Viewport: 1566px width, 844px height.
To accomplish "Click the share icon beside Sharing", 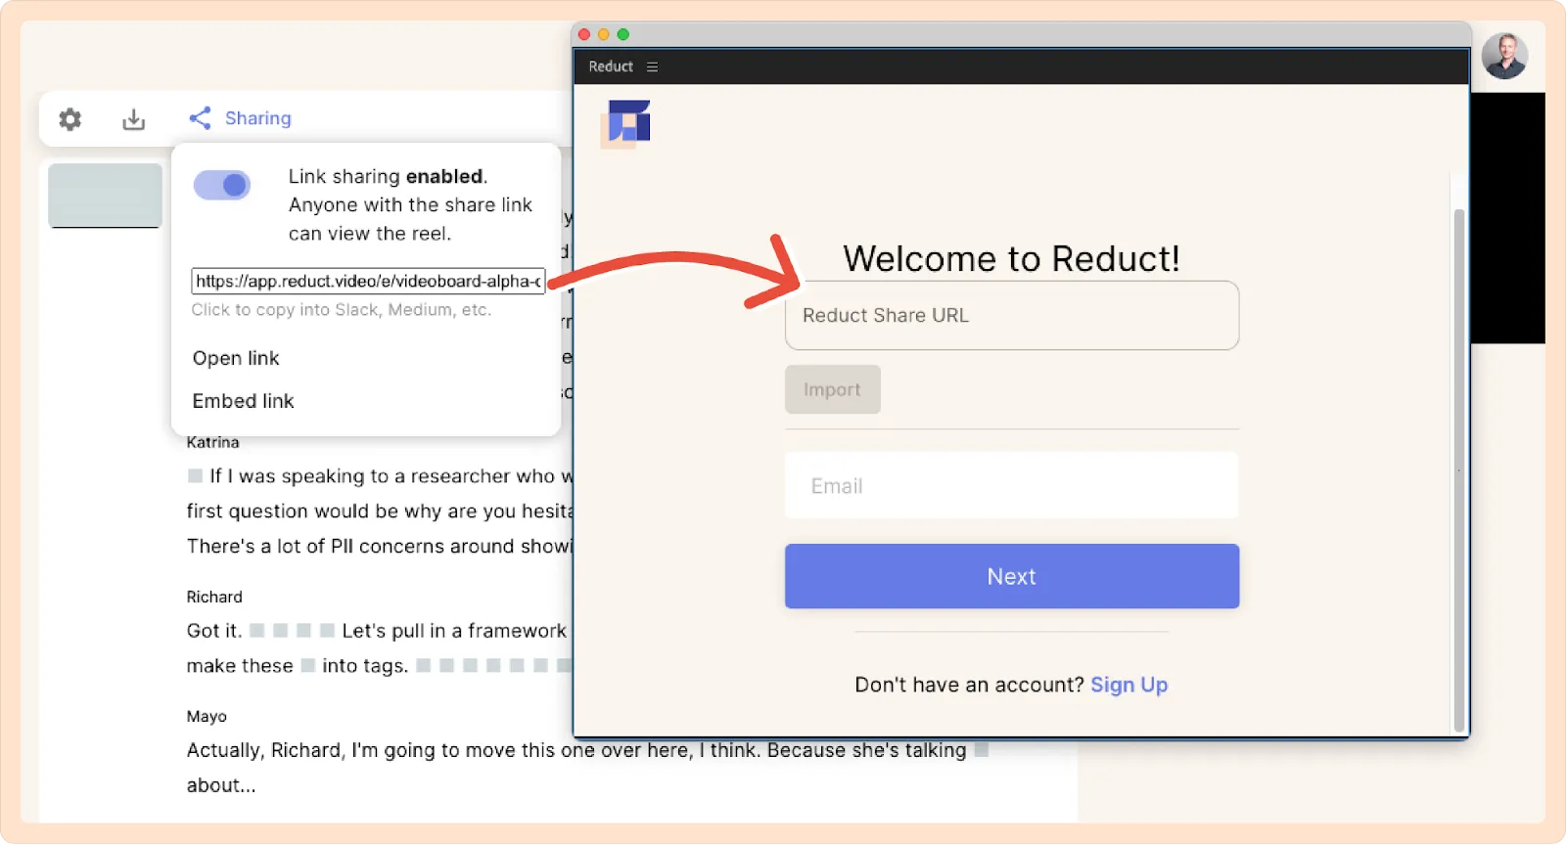I will (200, 118).
